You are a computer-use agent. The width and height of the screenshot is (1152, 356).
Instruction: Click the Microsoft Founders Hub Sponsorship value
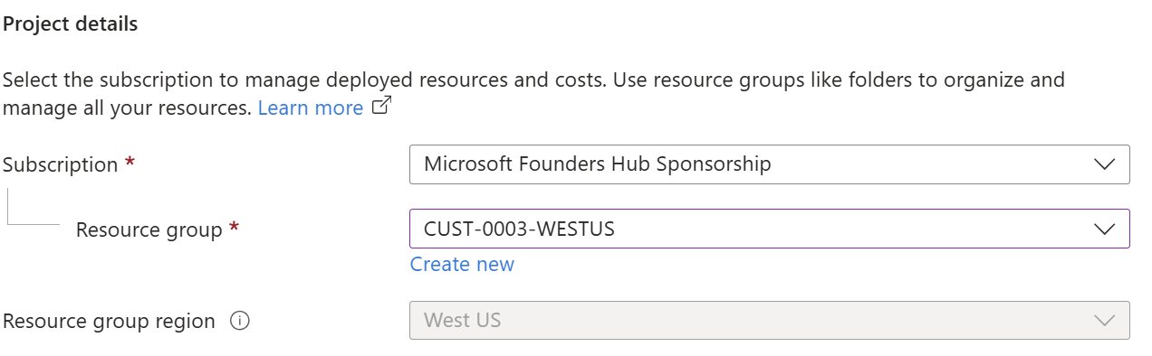click(598, 164)
